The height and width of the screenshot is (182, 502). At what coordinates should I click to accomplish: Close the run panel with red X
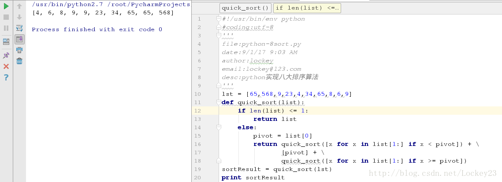tap(6, 66)
